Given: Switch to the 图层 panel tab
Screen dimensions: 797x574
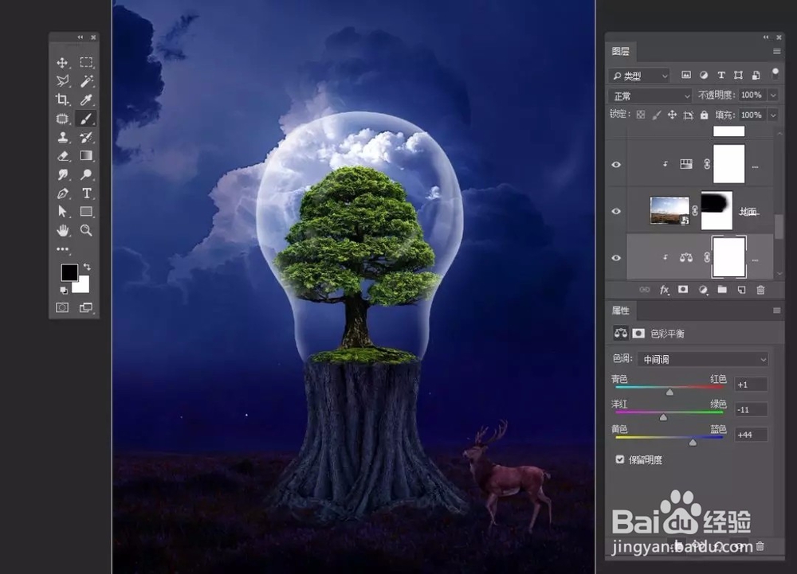Looking at the screenshot, I should pyautogui.click(x=621, y=50).
